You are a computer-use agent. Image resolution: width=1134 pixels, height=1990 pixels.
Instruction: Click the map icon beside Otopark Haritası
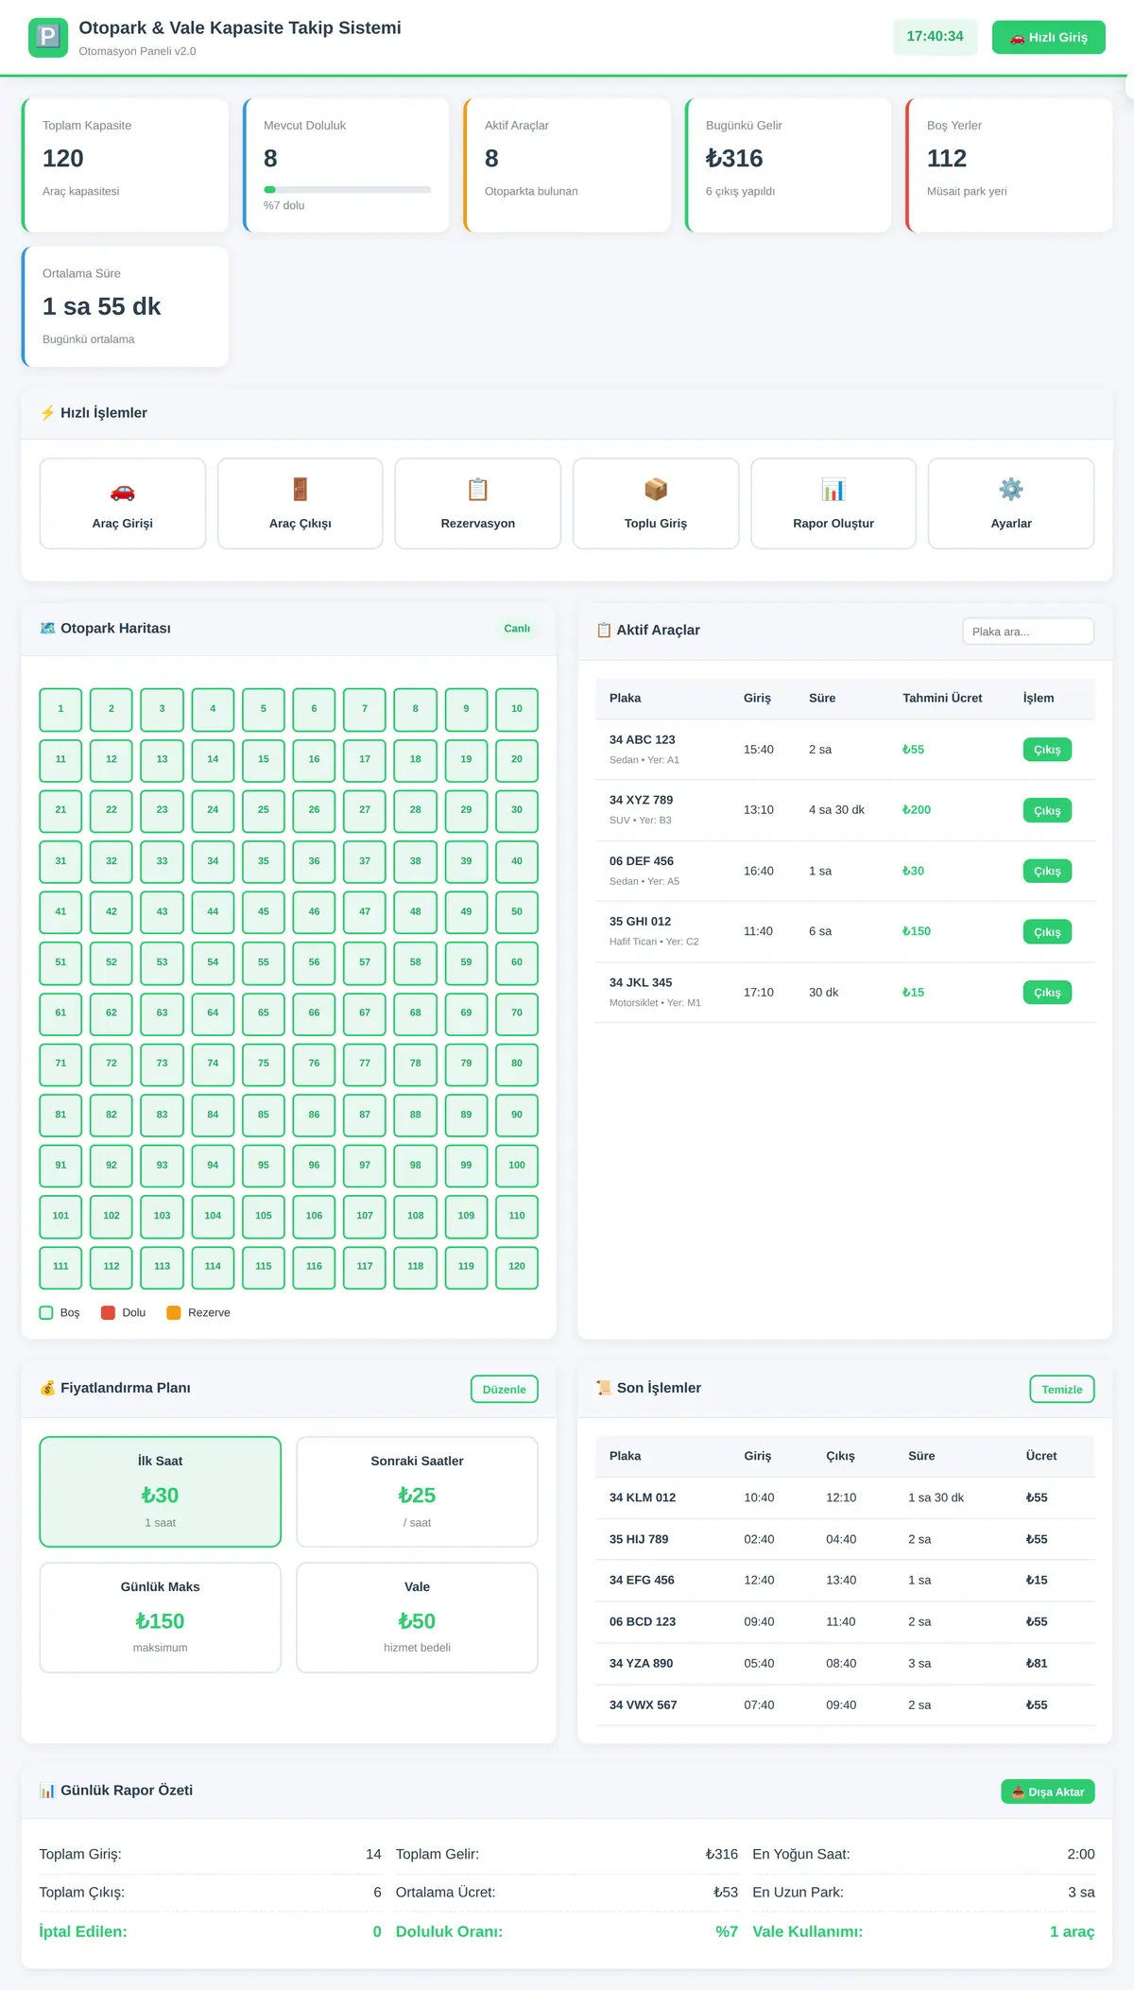[47, 629]
